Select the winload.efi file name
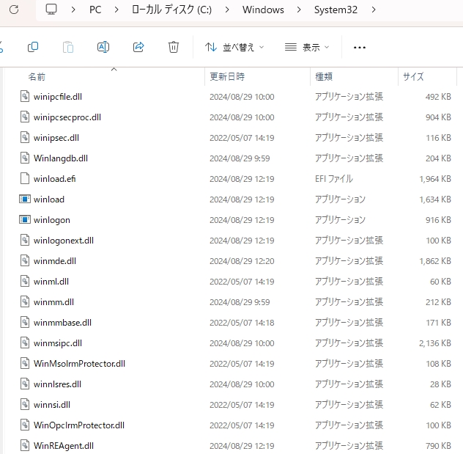Viewport: 463px width, 454px height. point(55,179)
